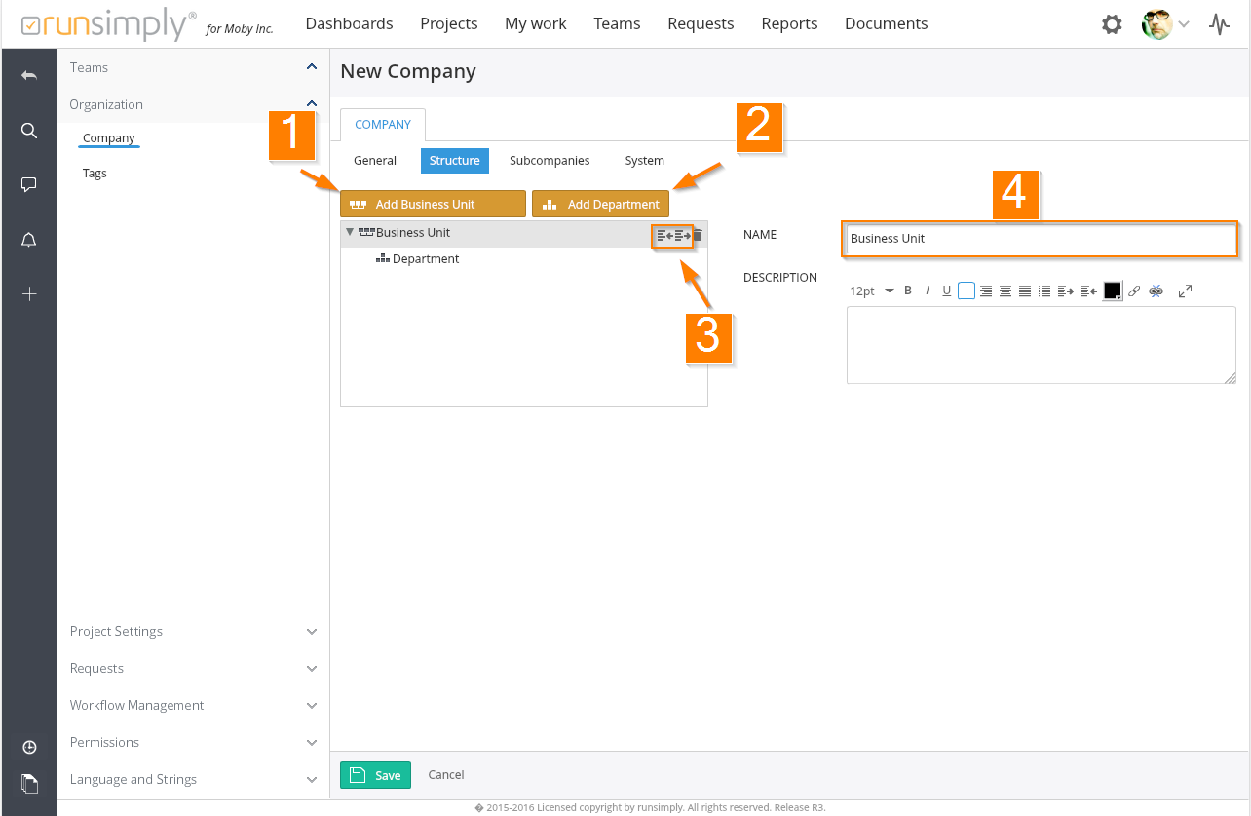1251x816 pixels.
Task: Click the trash icon on Business Unit row
Action: pos(698,235)
